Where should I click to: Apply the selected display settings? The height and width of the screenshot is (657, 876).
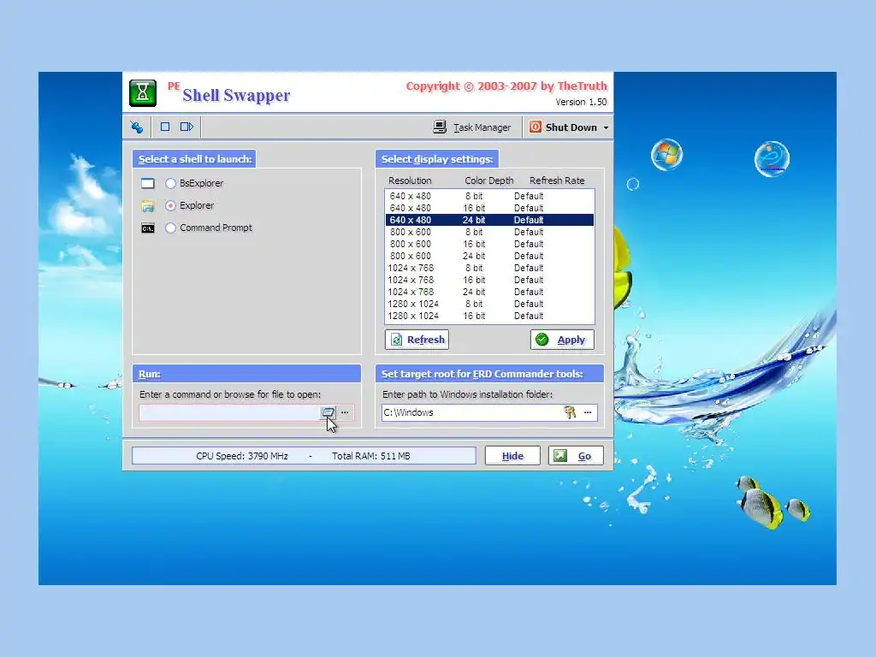point(562,340)
